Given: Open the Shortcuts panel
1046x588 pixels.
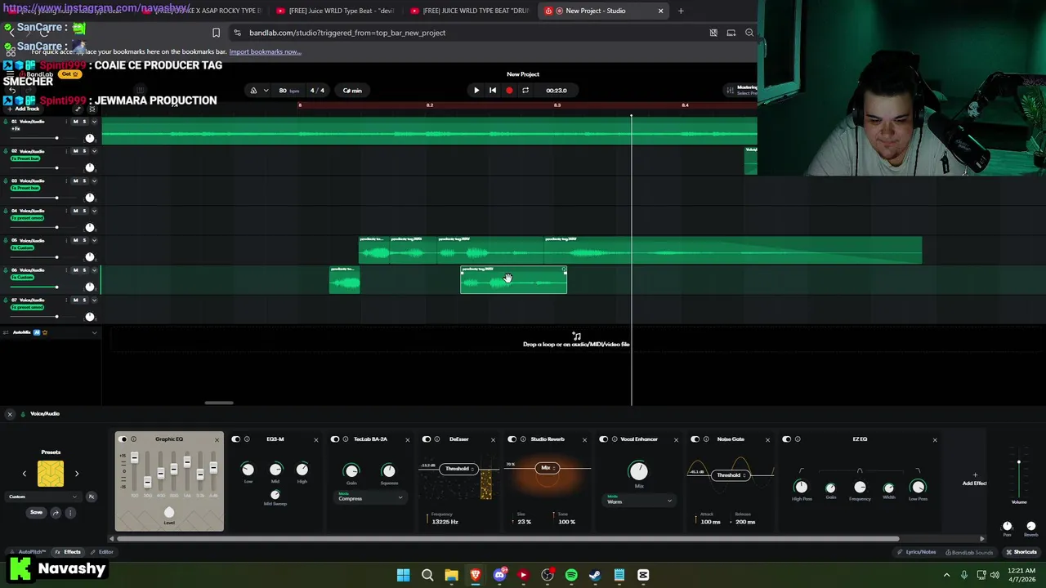Looking at the screenshot, I should [x=1021, y=552].
